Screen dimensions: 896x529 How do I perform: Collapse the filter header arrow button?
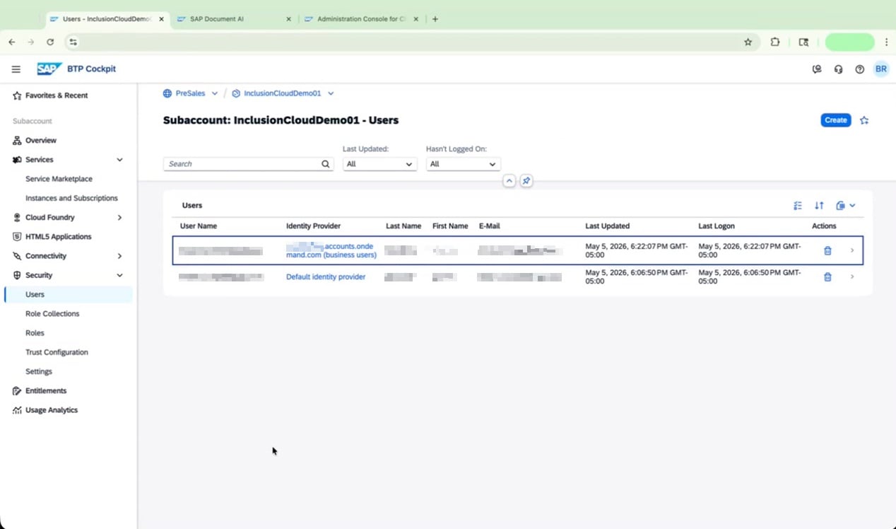509,181
